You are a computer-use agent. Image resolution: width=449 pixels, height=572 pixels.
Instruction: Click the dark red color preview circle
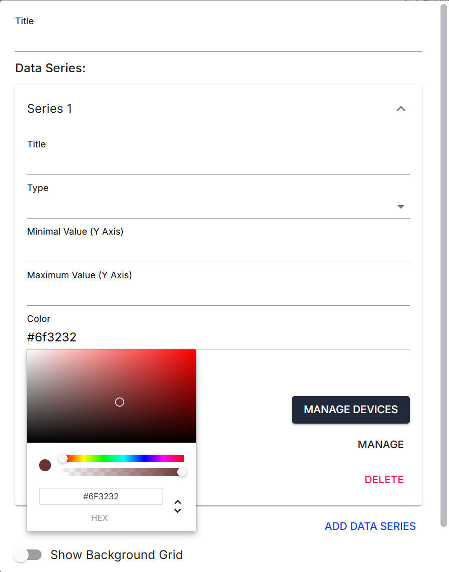[x=45, y=465]
